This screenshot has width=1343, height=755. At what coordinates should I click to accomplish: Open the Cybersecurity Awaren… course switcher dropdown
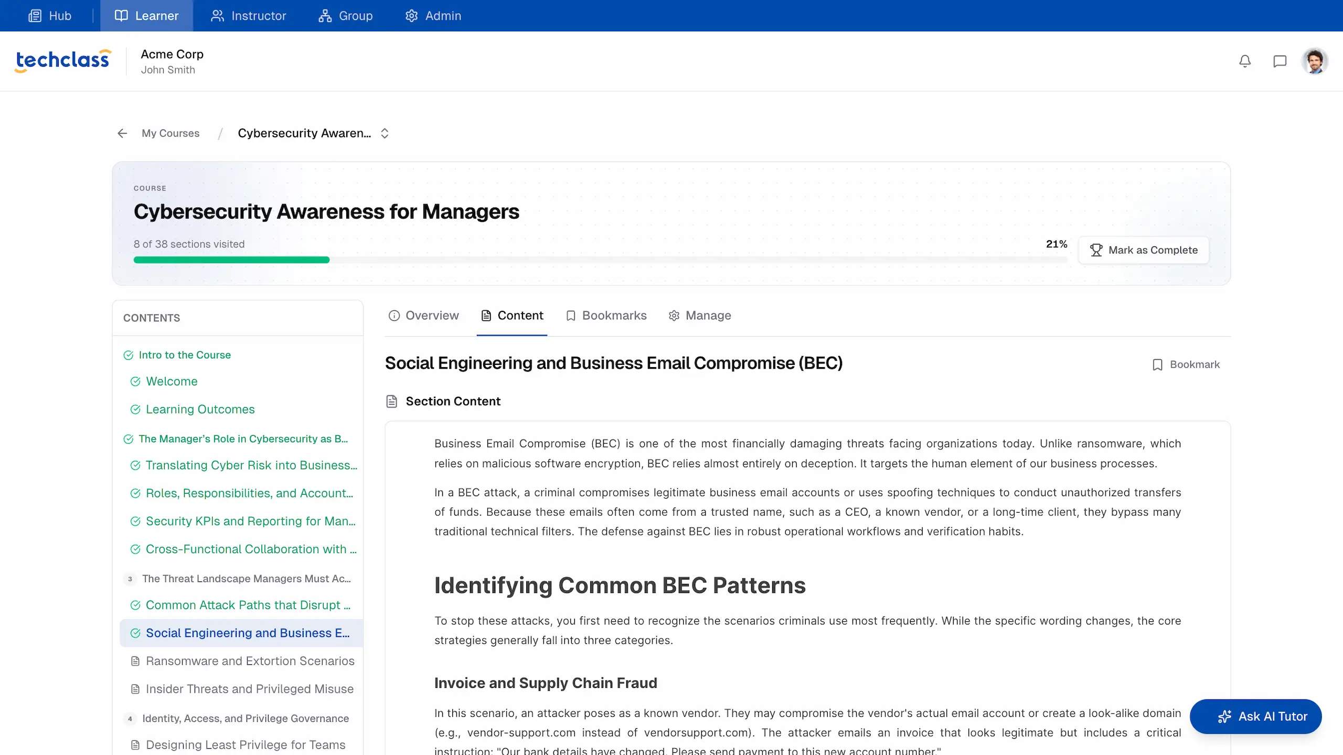point(385,133)
